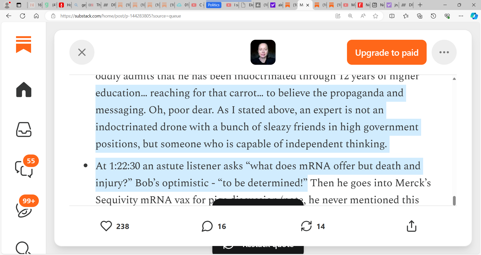481x255 pixels.
Task: Open the three-dot more options menu for the post
Action: (x=444, y=52)
